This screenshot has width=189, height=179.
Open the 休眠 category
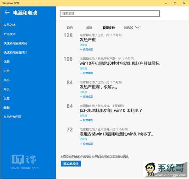point(7,62)
